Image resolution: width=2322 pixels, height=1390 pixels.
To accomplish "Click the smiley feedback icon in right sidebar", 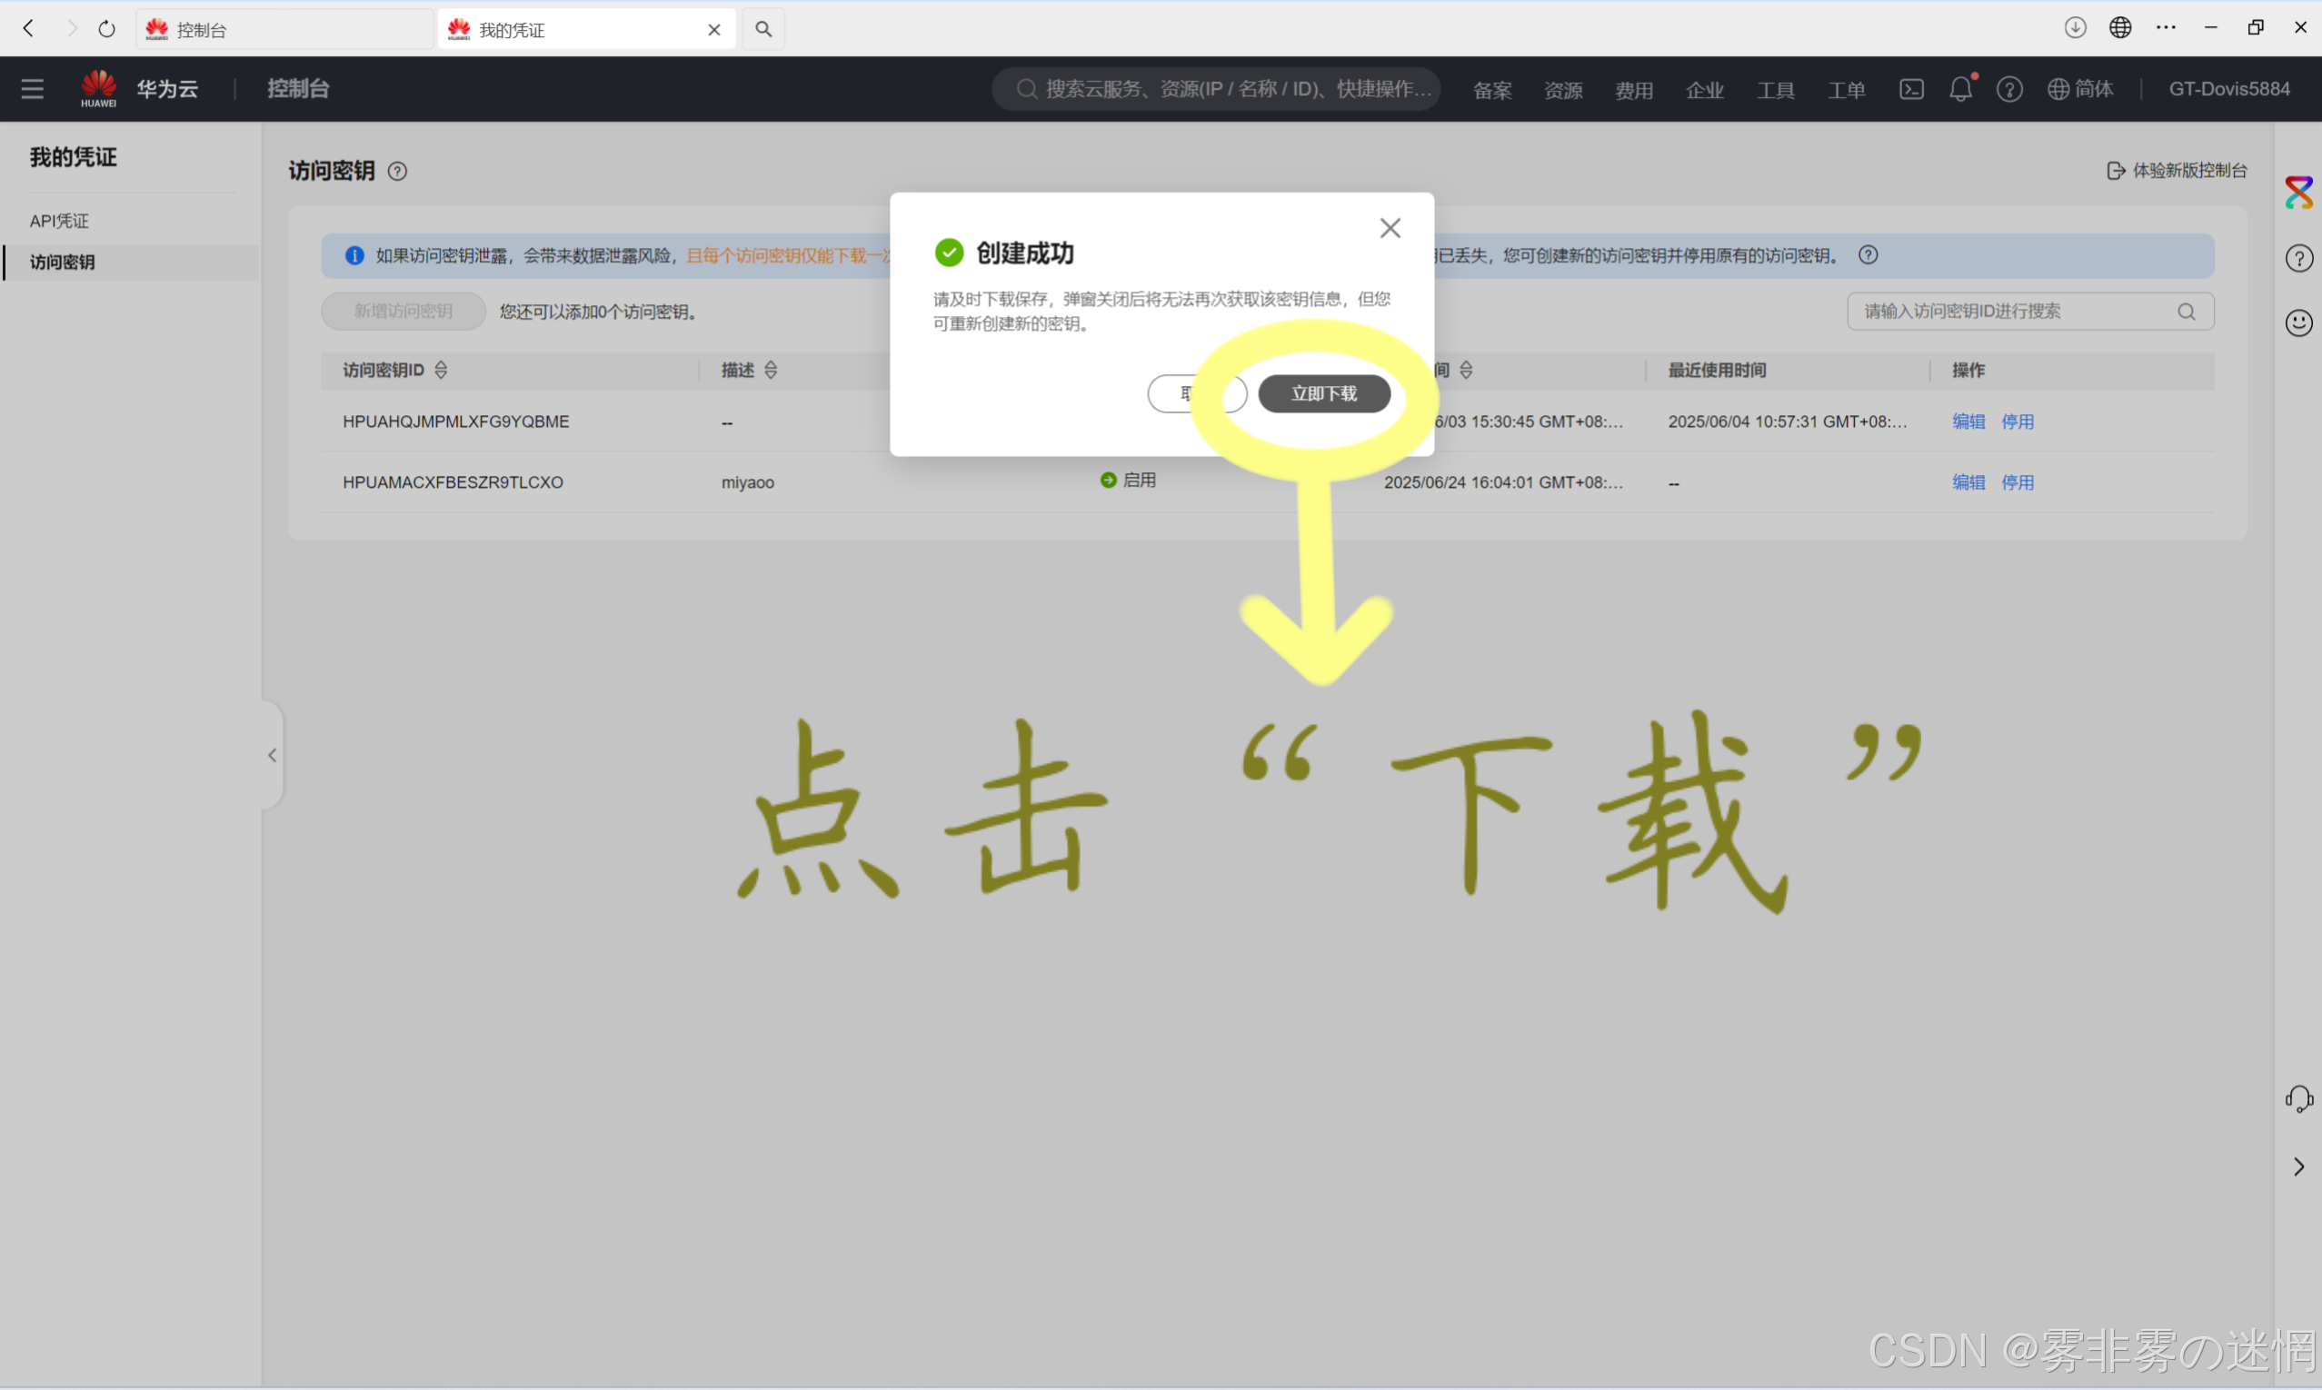I will [2298, 323].
